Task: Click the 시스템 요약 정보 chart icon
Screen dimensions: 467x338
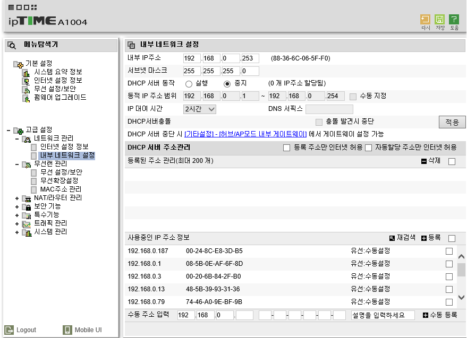Action: (26, 73)
